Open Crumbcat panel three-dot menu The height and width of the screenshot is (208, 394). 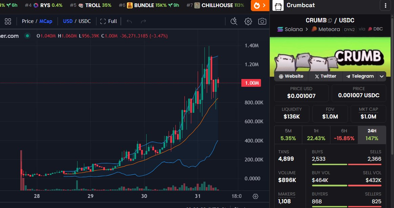pos(386,5)
